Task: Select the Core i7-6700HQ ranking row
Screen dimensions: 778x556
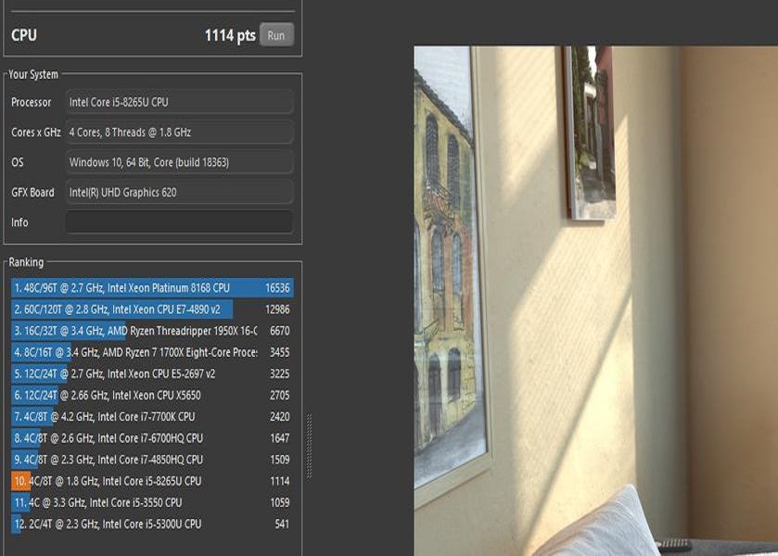Action: tap(152, 438)
